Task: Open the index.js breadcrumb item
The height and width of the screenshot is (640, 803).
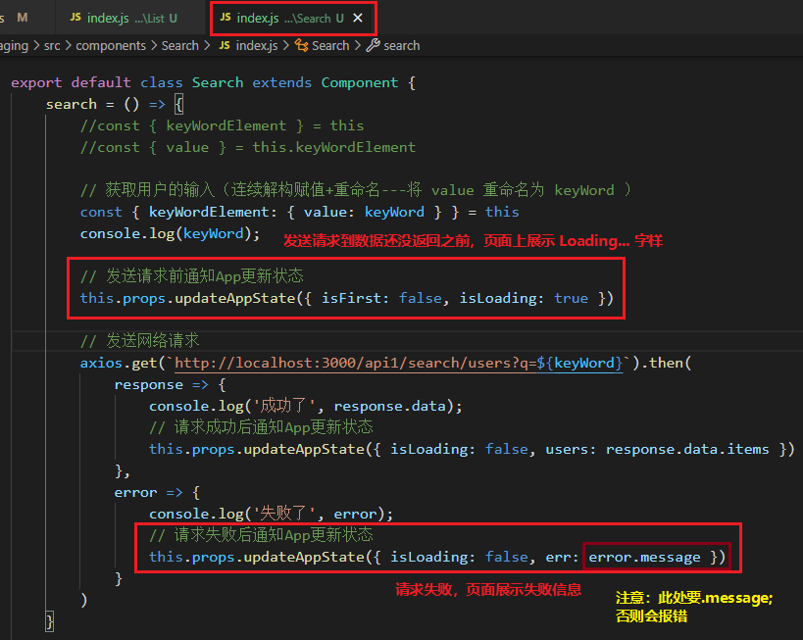Action: click(257, 45)
